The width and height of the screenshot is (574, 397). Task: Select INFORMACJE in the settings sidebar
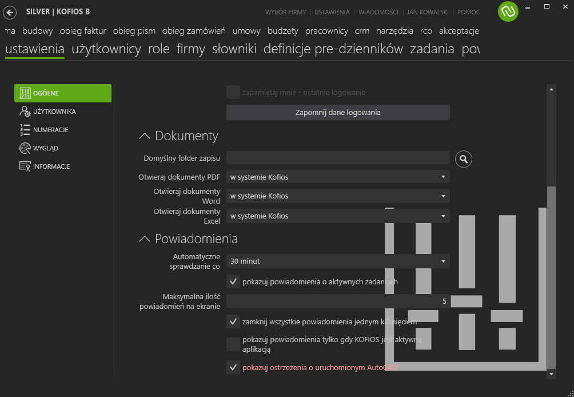[x=63, y=166]
